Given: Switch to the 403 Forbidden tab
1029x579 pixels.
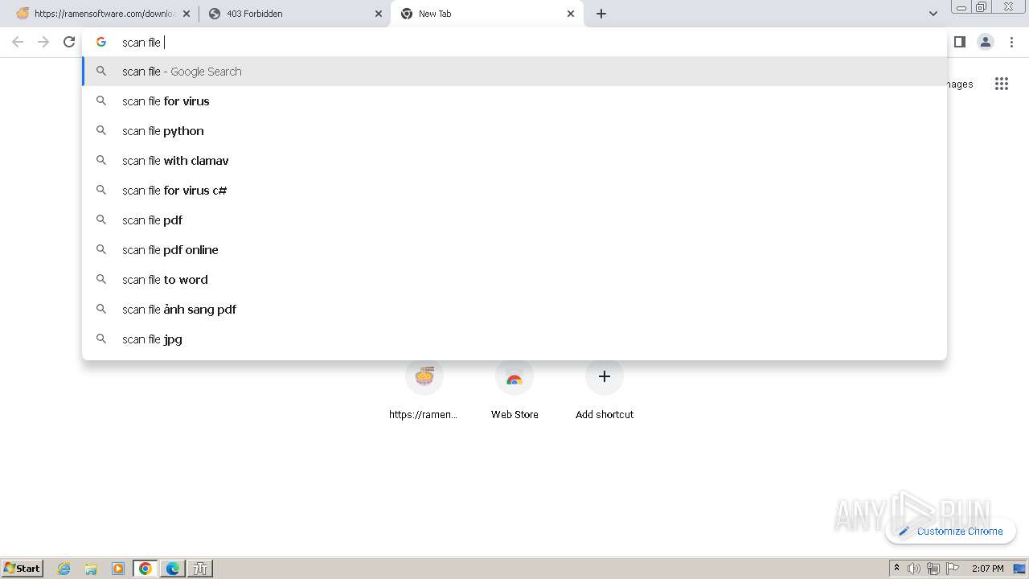Looking at the screenshot, I should [x=294, y=14].
